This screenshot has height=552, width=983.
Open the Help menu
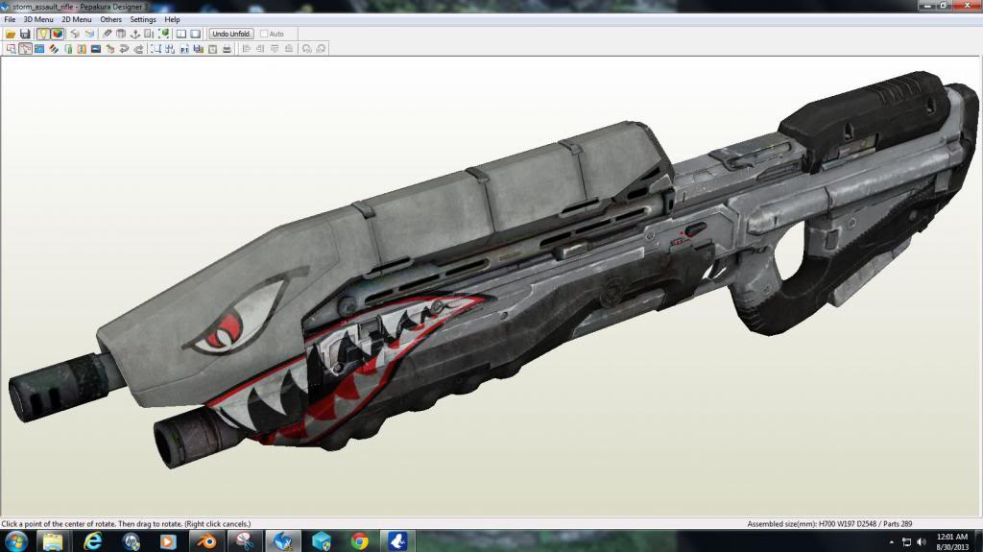[172, 19]
